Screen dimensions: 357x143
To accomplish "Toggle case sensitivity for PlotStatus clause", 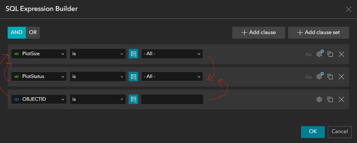I will 308,77.
